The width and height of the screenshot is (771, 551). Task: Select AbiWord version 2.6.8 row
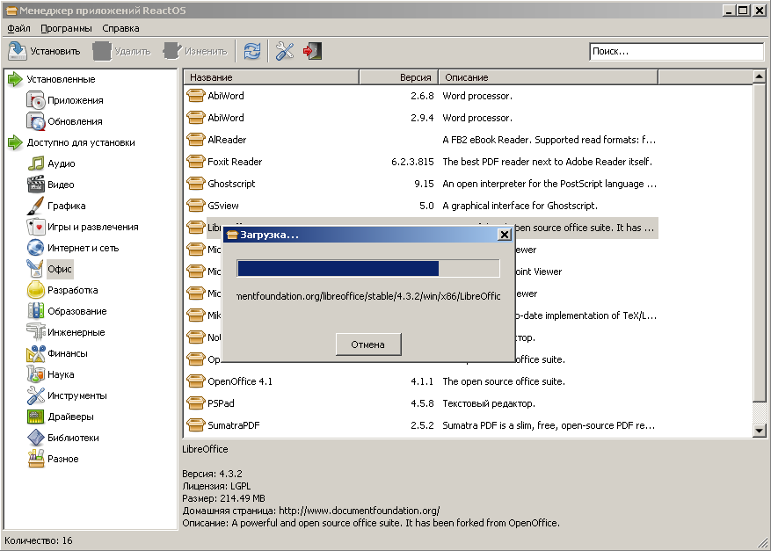[421, 96]
